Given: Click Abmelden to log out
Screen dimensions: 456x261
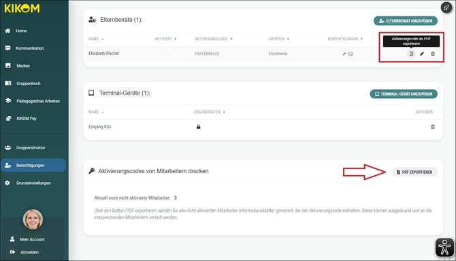Looking at the screenshot, I should coord(30,252).
